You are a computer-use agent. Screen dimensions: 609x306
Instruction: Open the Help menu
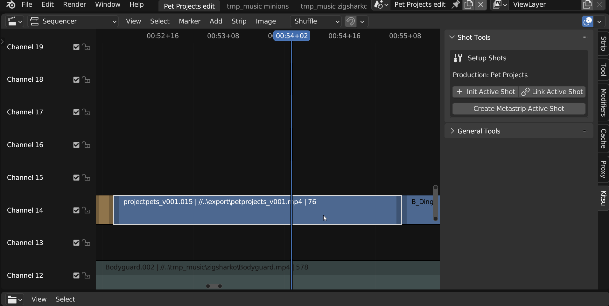[136, 4]
